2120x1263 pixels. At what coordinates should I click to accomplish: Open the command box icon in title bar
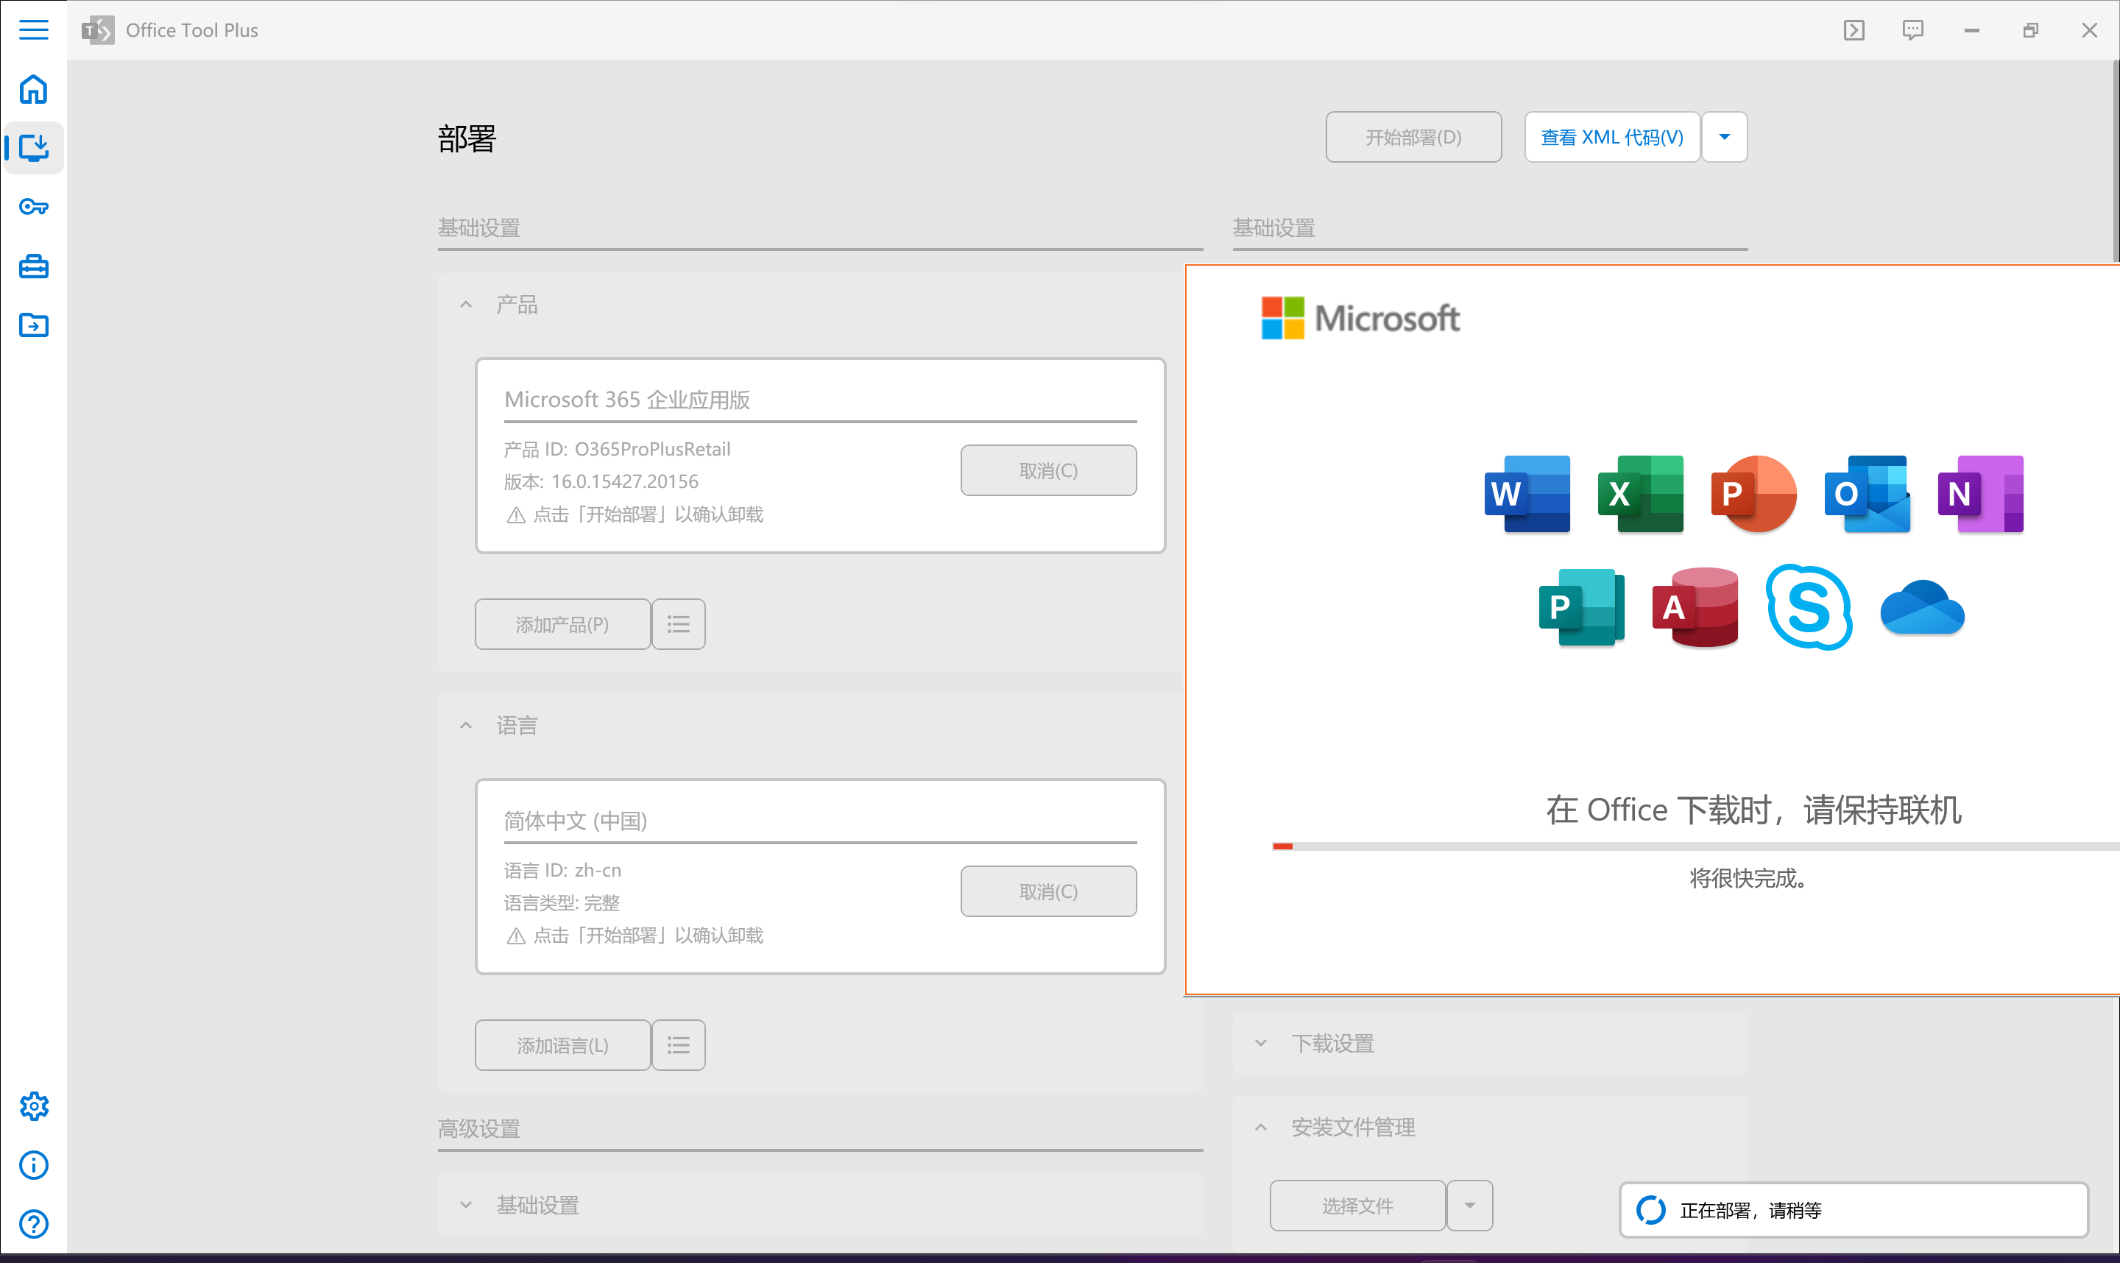pos(1854,29)
